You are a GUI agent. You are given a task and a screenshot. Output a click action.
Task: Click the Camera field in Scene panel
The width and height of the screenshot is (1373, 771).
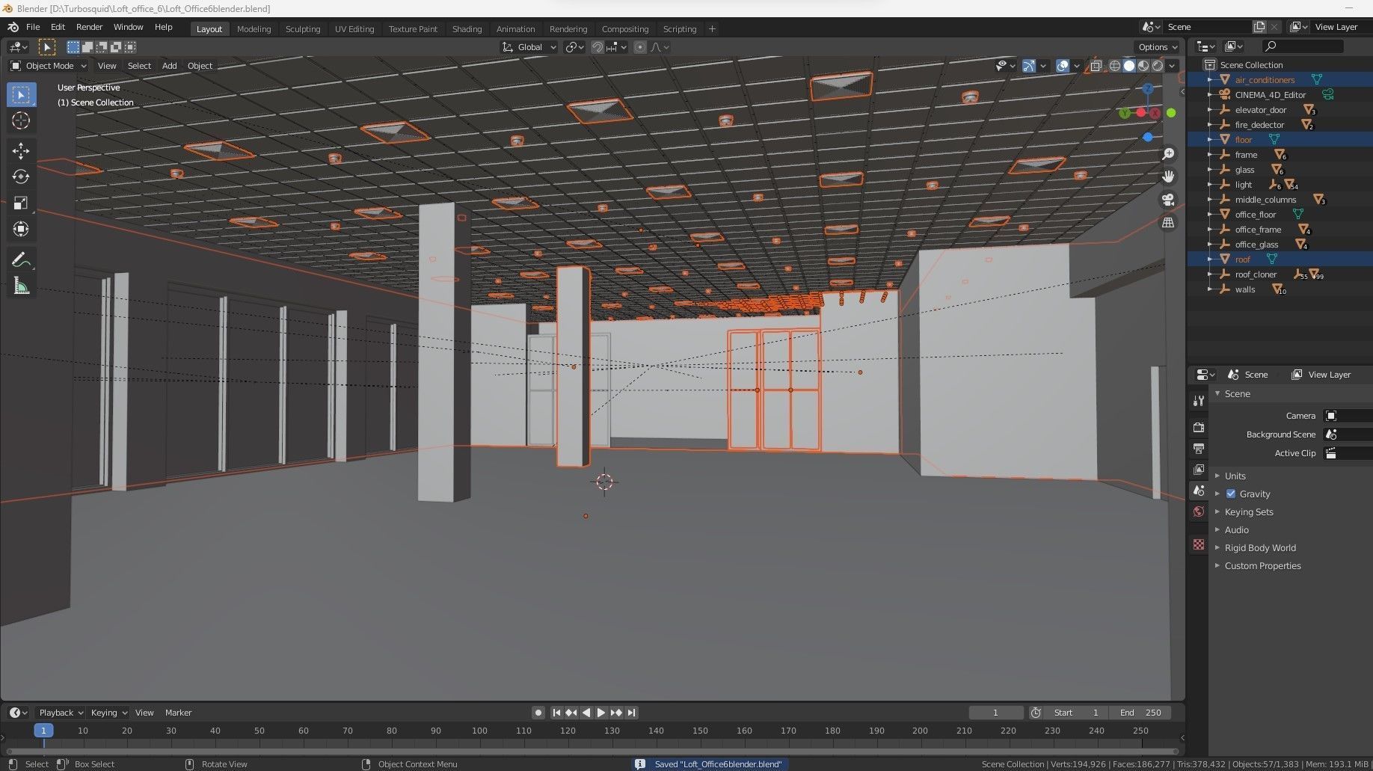(1348, 416)
